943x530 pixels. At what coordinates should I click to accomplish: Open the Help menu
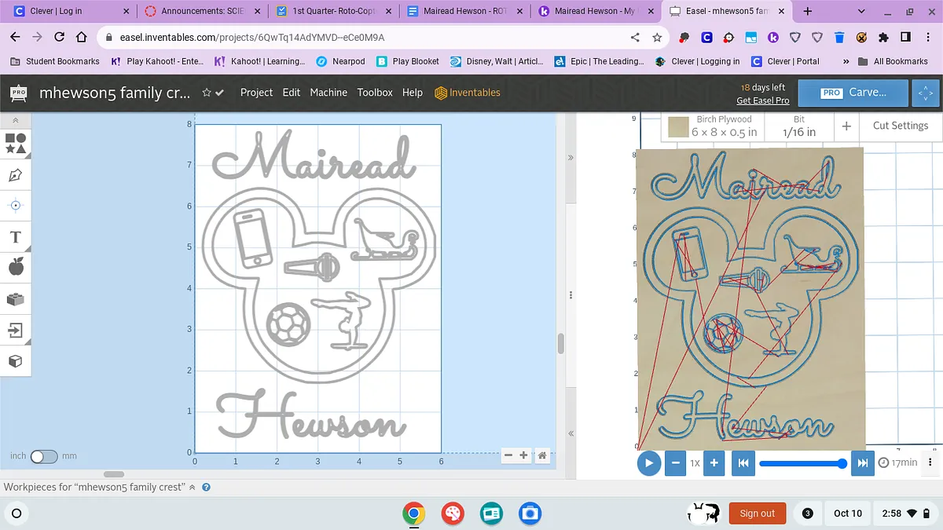413,93
